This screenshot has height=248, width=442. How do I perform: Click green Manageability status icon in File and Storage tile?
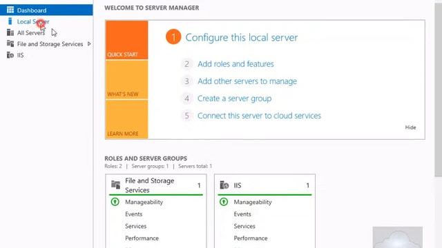click(x=115, y=202)
